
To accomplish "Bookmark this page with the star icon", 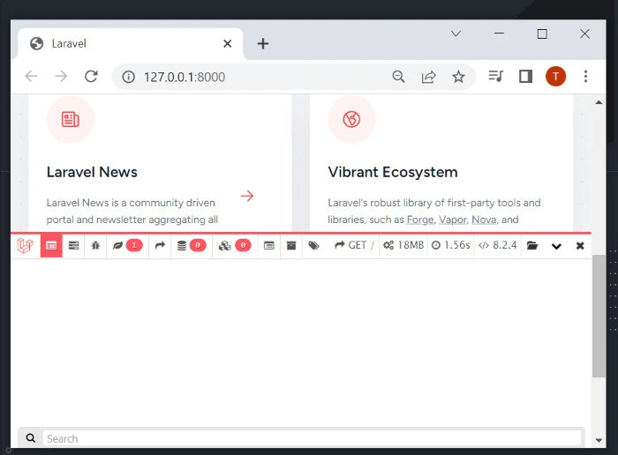I will coord(458,77).
